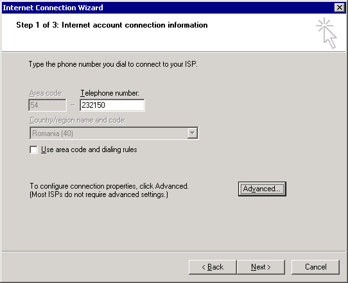Click the 'Country/region name and code:' label

click(x=78, y=120)
